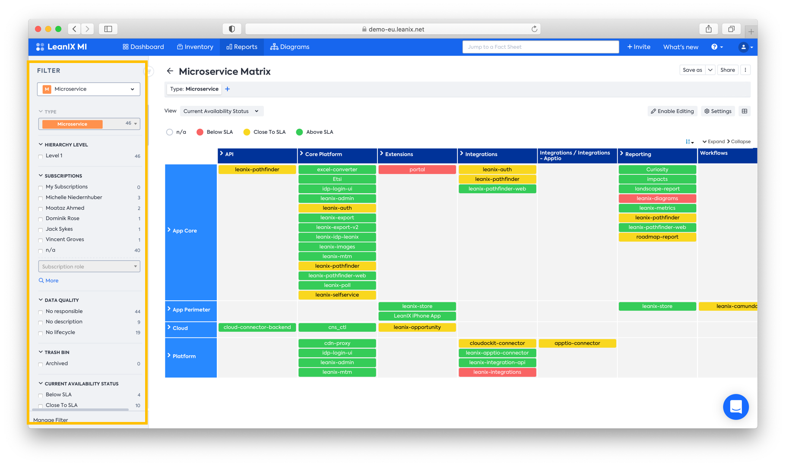
Task: Tick the No lifecycle checkbox
Action: point(41,333)
